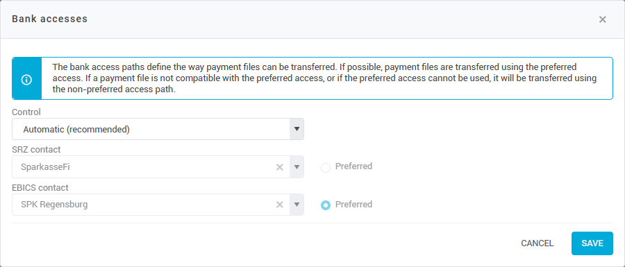Save the bank access settings
Viewport: 625px width, 267px height.
592,243
